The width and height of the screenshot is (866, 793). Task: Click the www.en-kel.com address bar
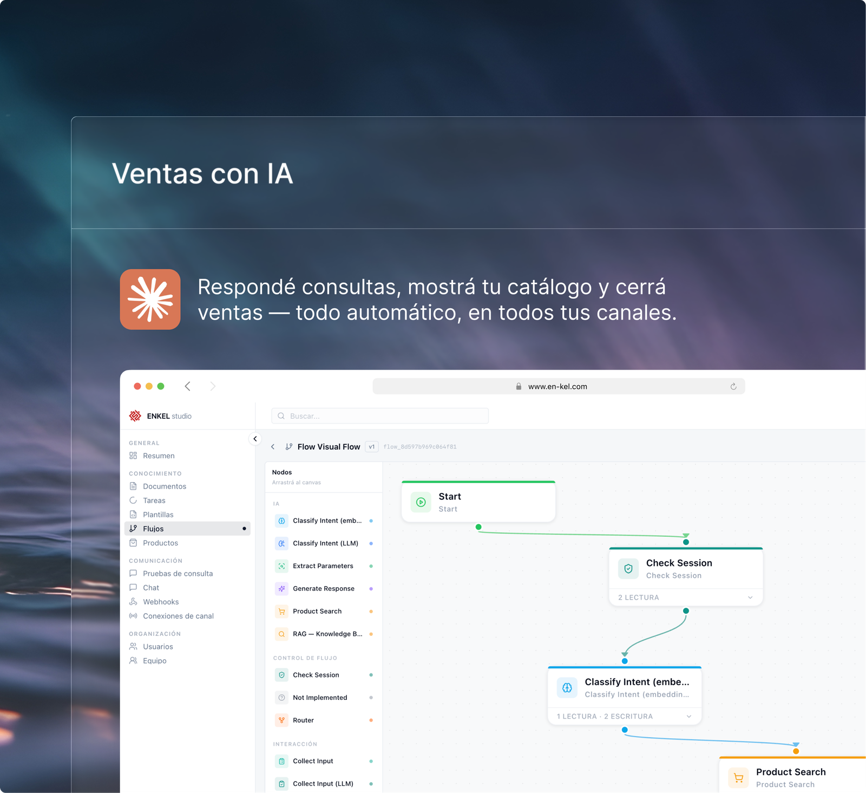557,386
